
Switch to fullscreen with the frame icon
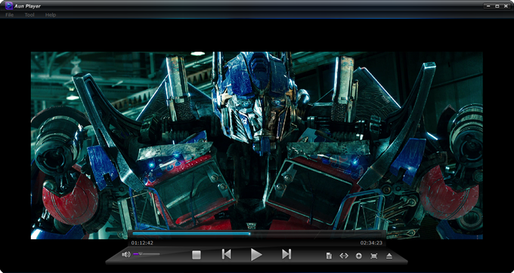click(x=373, y=256)
